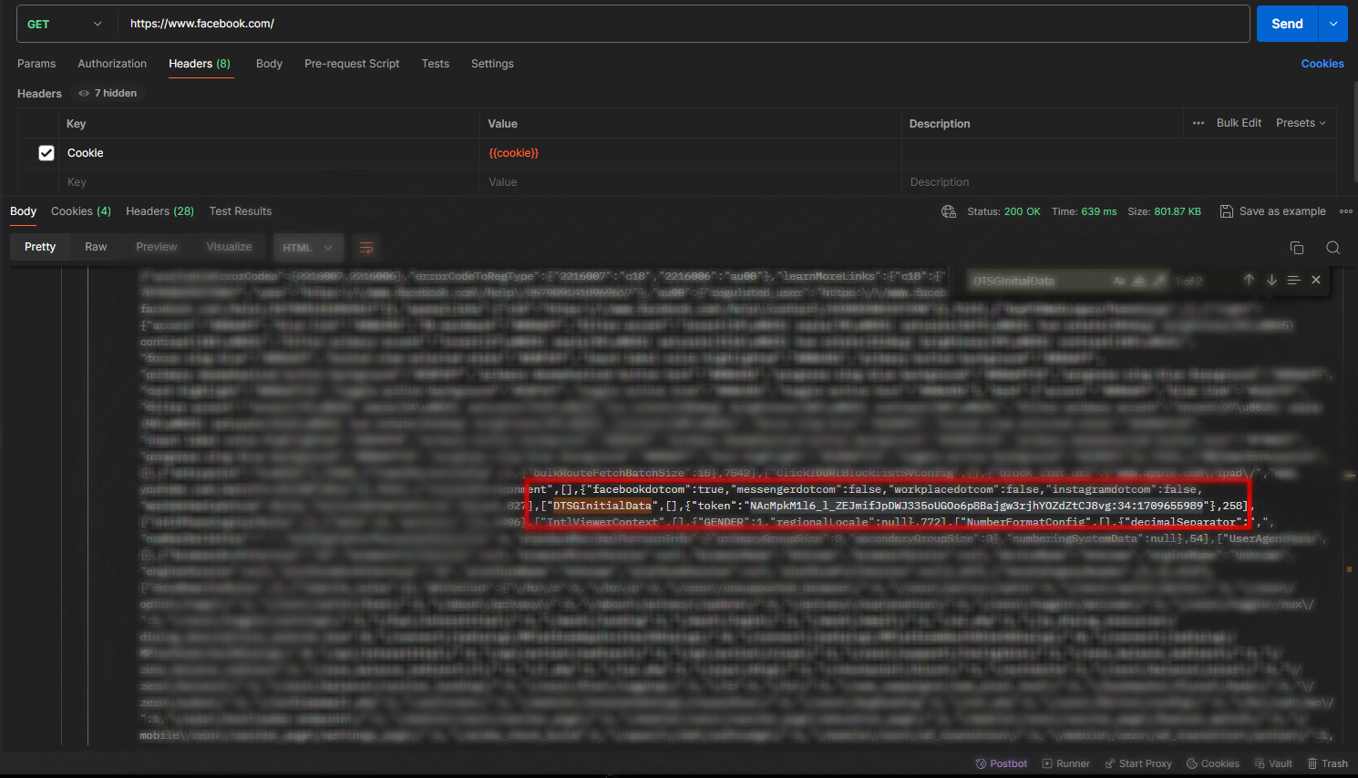Click Bulk Edit for headers
The width and height of the screenshot is (1358, 778).
1239,123
